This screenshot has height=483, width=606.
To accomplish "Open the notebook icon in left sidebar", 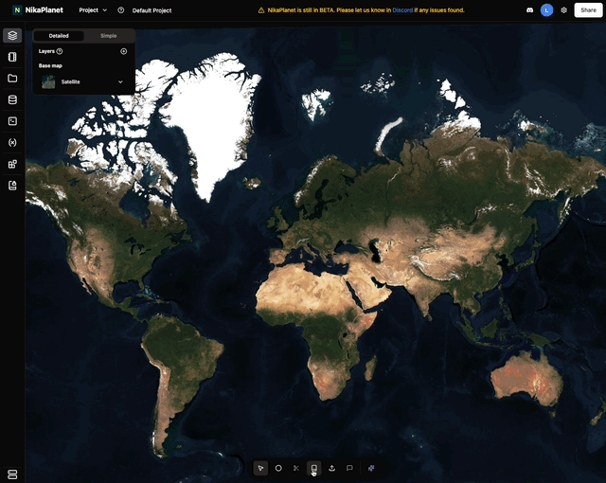I will [x=12, y=57].
